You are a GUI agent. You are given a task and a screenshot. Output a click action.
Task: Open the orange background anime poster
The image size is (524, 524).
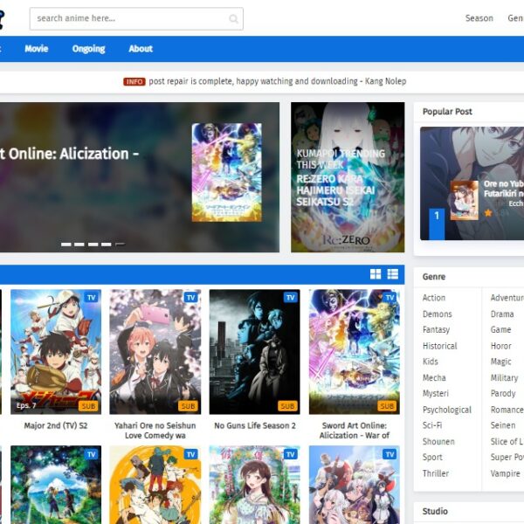click(x=155, y=485)
